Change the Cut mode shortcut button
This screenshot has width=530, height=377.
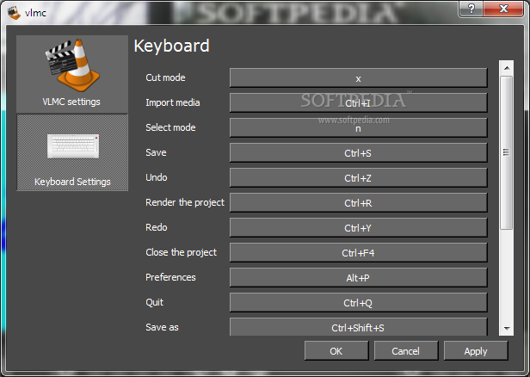[x=358, y=77]
